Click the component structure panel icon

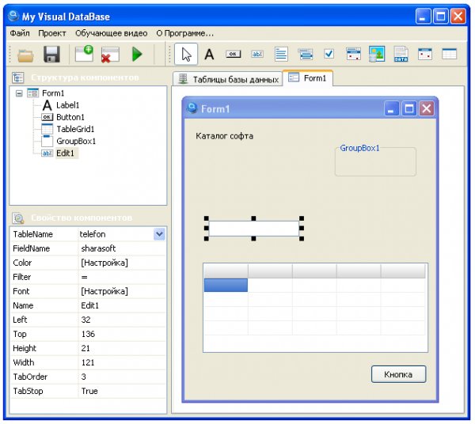(18, 78)
